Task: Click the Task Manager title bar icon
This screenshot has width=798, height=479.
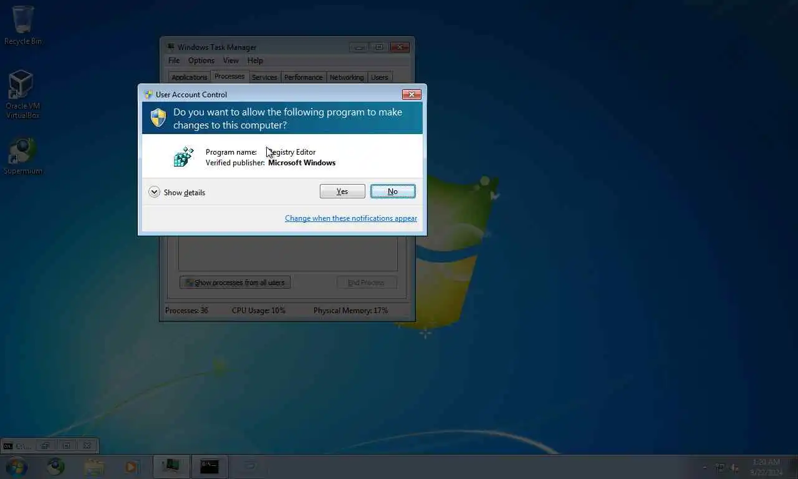Action: pos(171,47)
